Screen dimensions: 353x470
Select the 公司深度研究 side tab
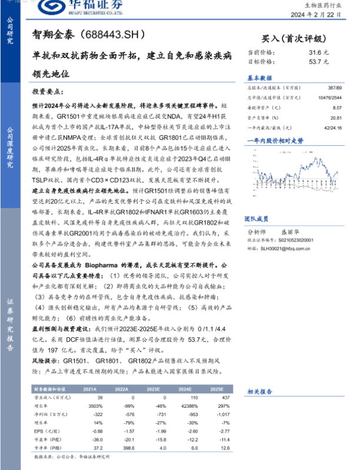(10, 146)
